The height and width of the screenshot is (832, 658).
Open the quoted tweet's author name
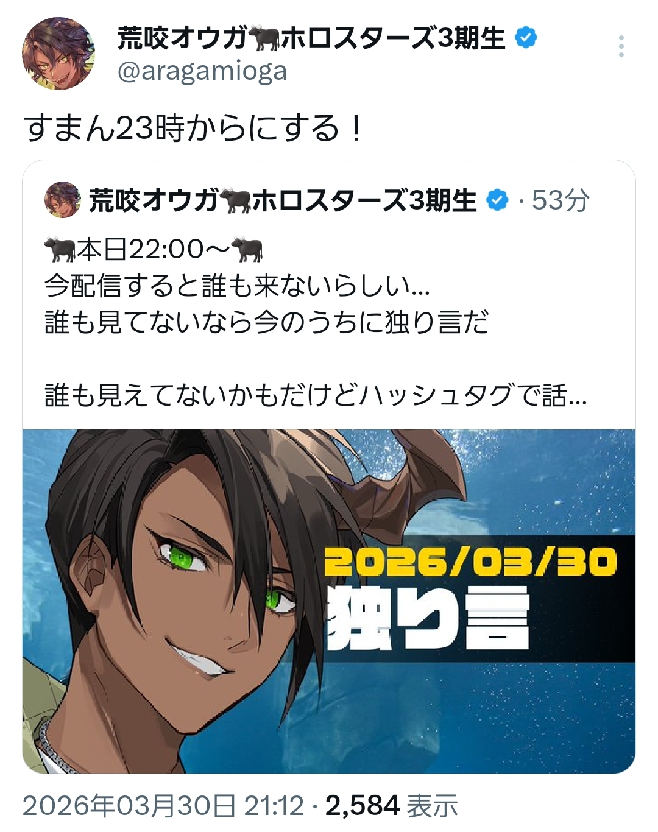(282, 200)
